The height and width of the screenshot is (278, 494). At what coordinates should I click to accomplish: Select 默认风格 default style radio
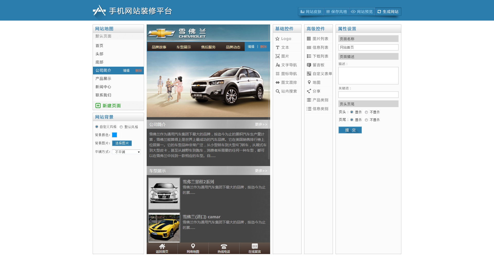click(x=121, y=127)
